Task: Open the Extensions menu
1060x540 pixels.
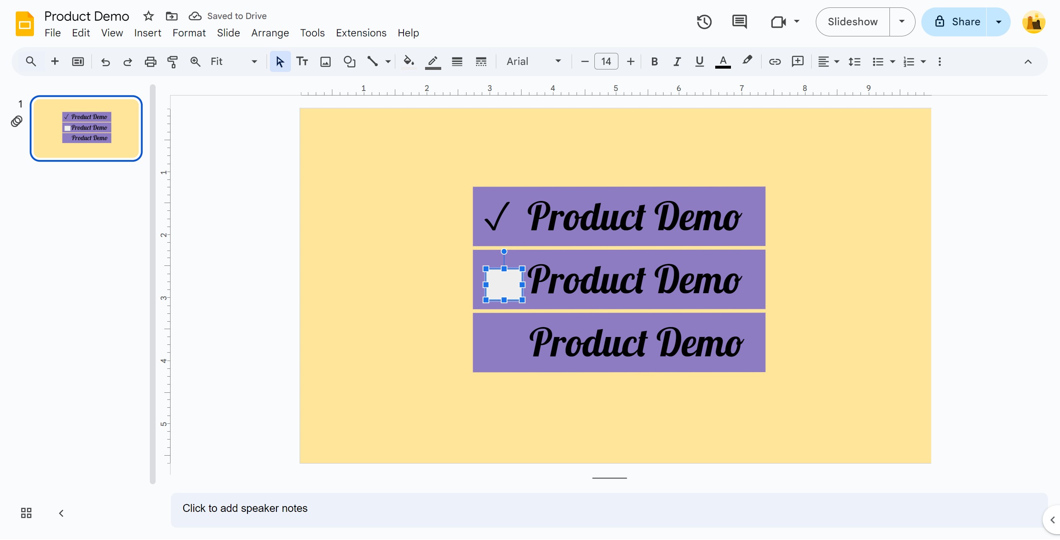Action: (361, 33)
